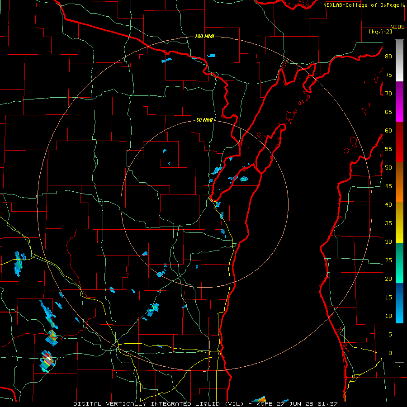Click the 100 NMI range ring label
The height and width of the screenshot is (407, 407).
tap(204, 36)
